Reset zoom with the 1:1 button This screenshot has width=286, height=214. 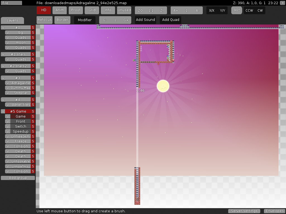[x=151, y=11]
